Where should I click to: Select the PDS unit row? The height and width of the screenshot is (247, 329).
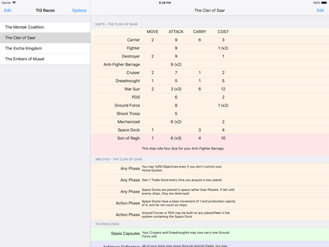tap(210, 97)
